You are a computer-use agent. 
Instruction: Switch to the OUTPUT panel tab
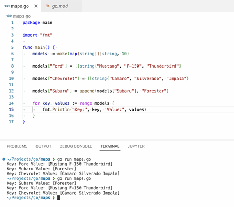point(43,146)
